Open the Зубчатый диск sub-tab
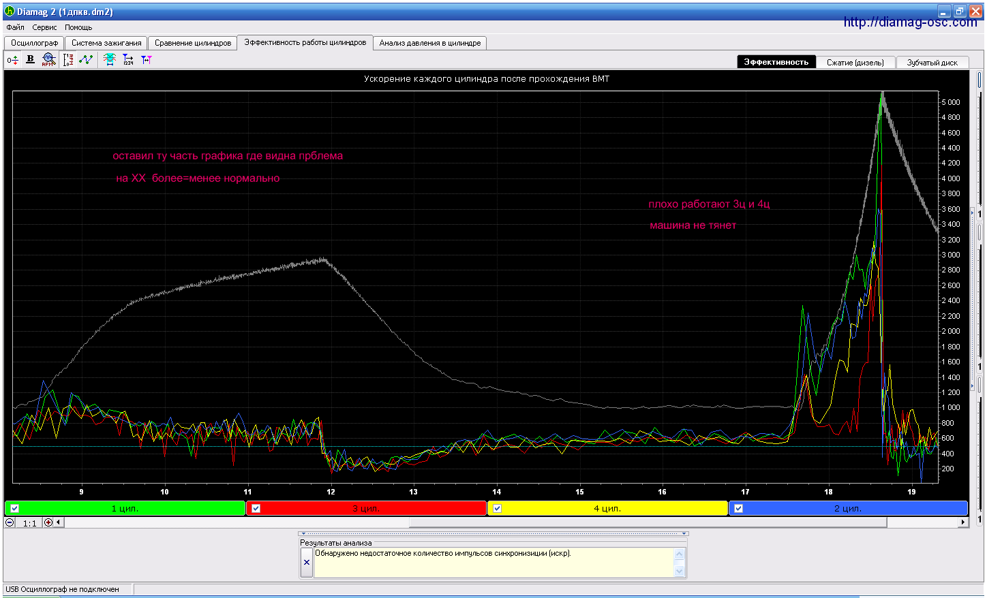The image size is (987, 598). (x=932, y=62)
